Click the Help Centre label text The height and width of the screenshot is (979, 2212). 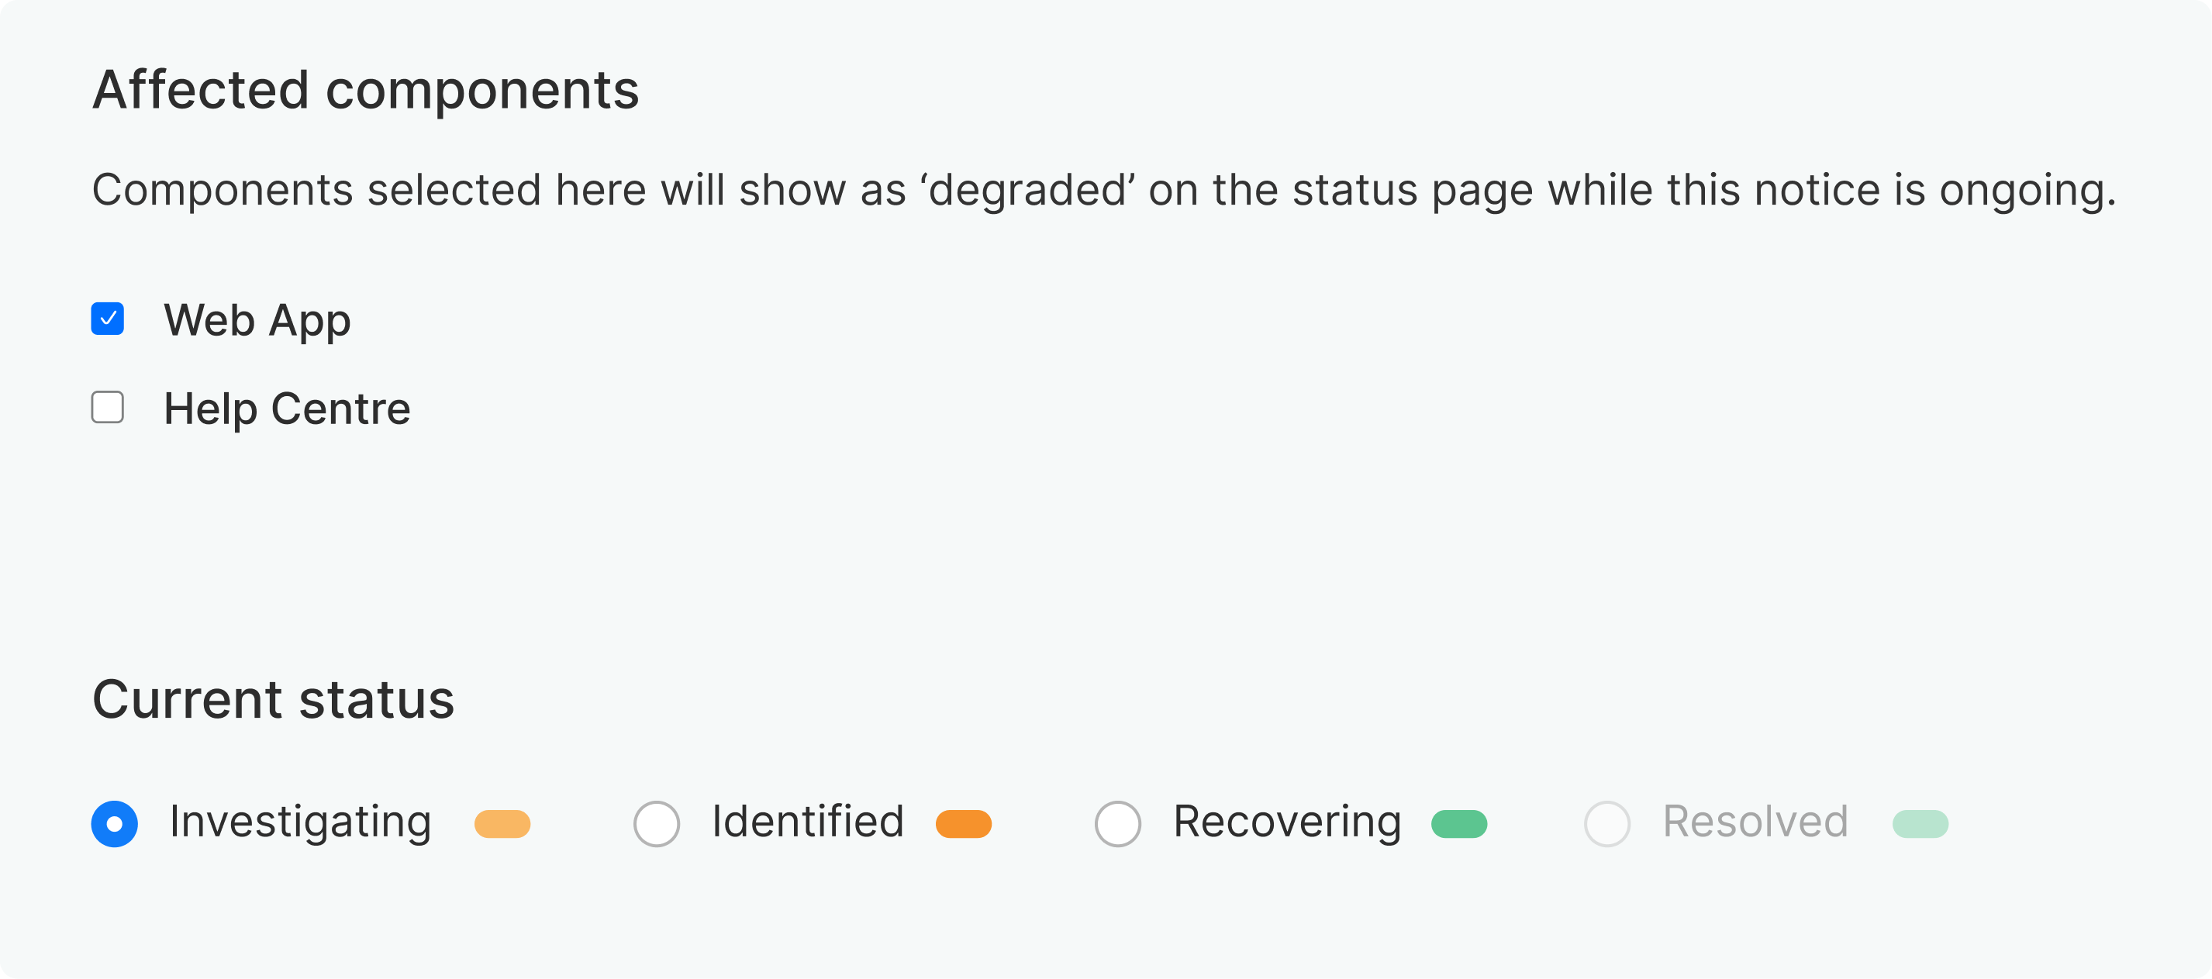tap(287, 408)
